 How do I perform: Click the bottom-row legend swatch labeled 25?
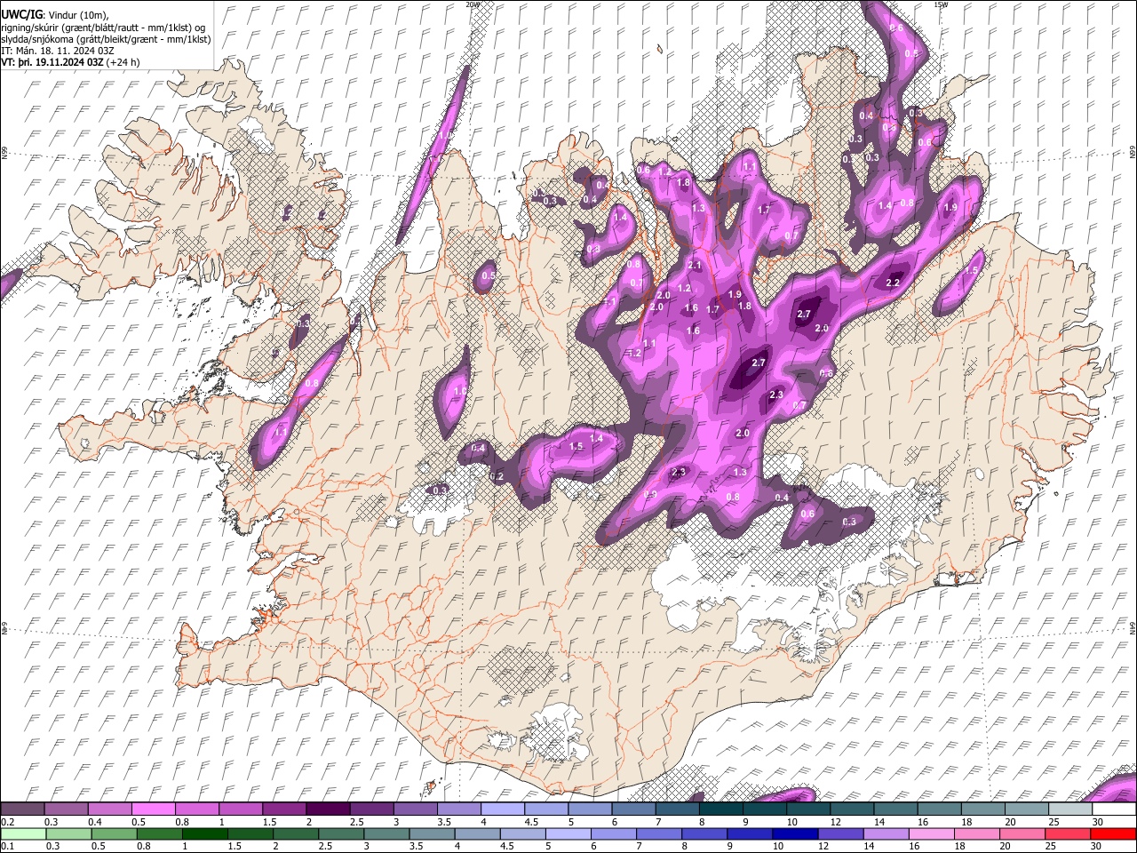point(1068,833)
